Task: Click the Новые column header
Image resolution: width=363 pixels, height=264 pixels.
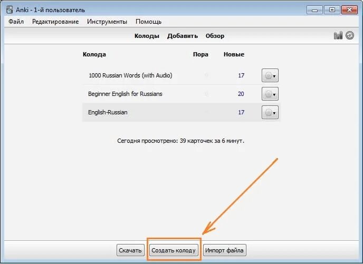Action: coord(234,54)
